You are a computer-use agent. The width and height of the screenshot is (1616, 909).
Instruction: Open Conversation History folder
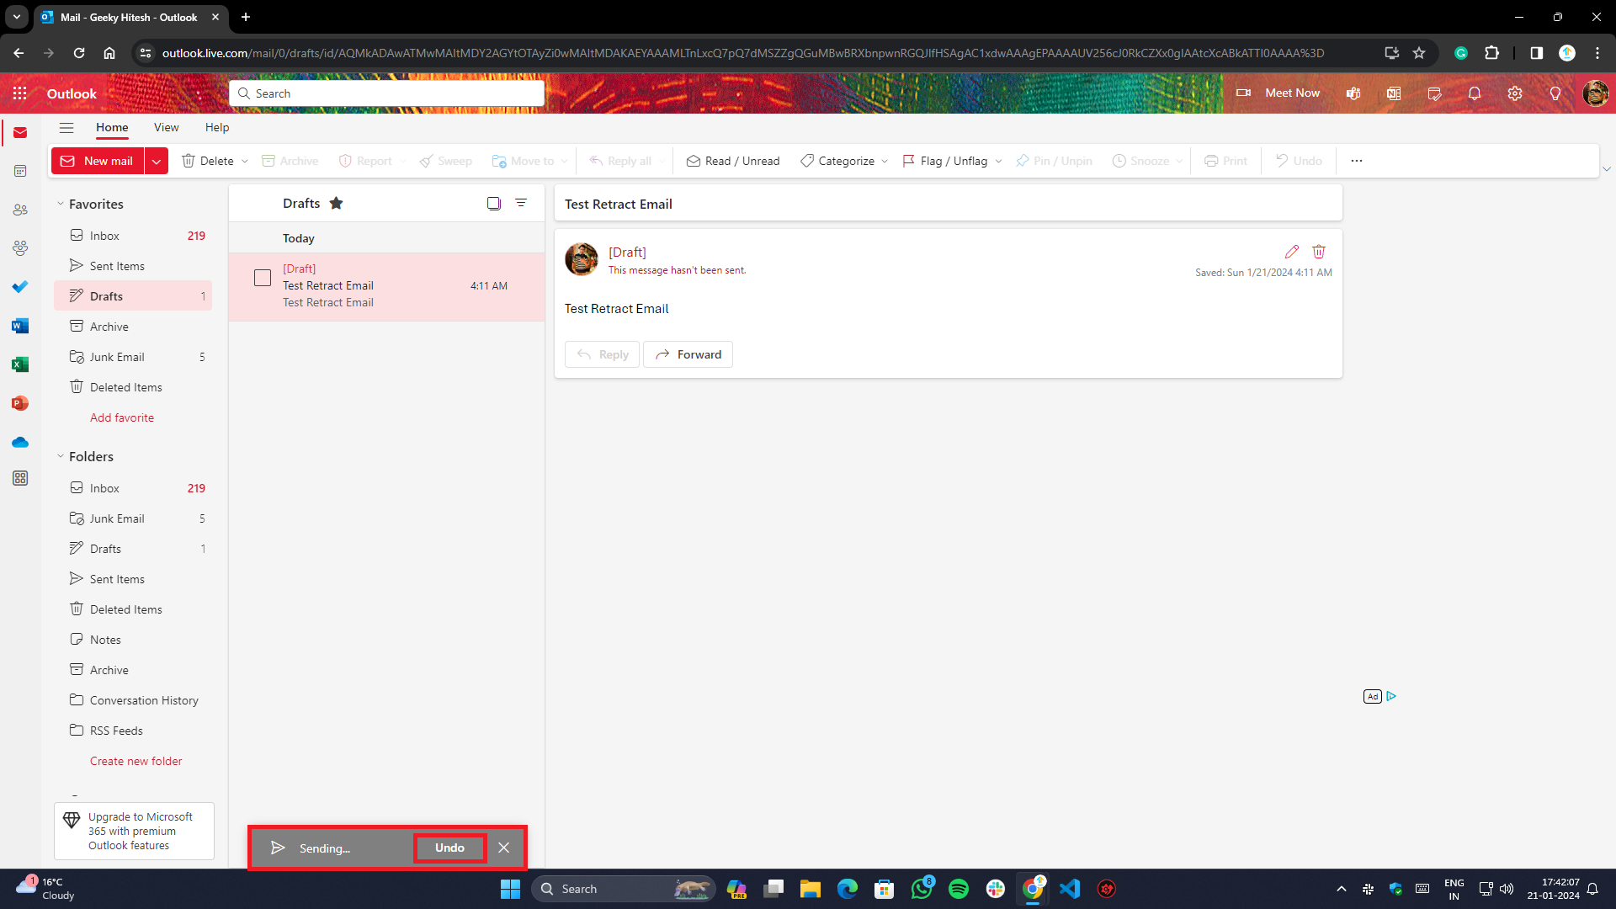pos(133,700)
